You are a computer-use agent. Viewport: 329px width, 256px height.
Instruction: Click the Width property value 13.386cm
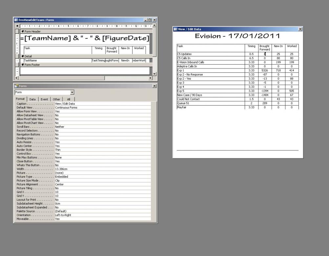(103, 169)
